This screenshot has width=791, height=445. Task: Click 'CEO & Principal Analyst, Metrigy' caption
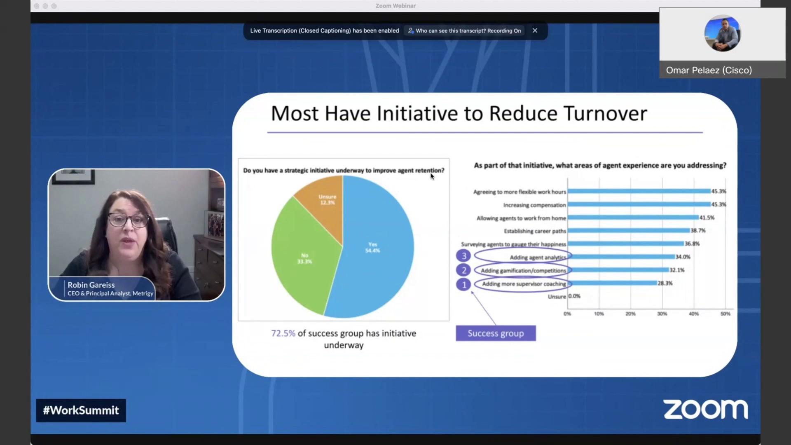[110, 293]
